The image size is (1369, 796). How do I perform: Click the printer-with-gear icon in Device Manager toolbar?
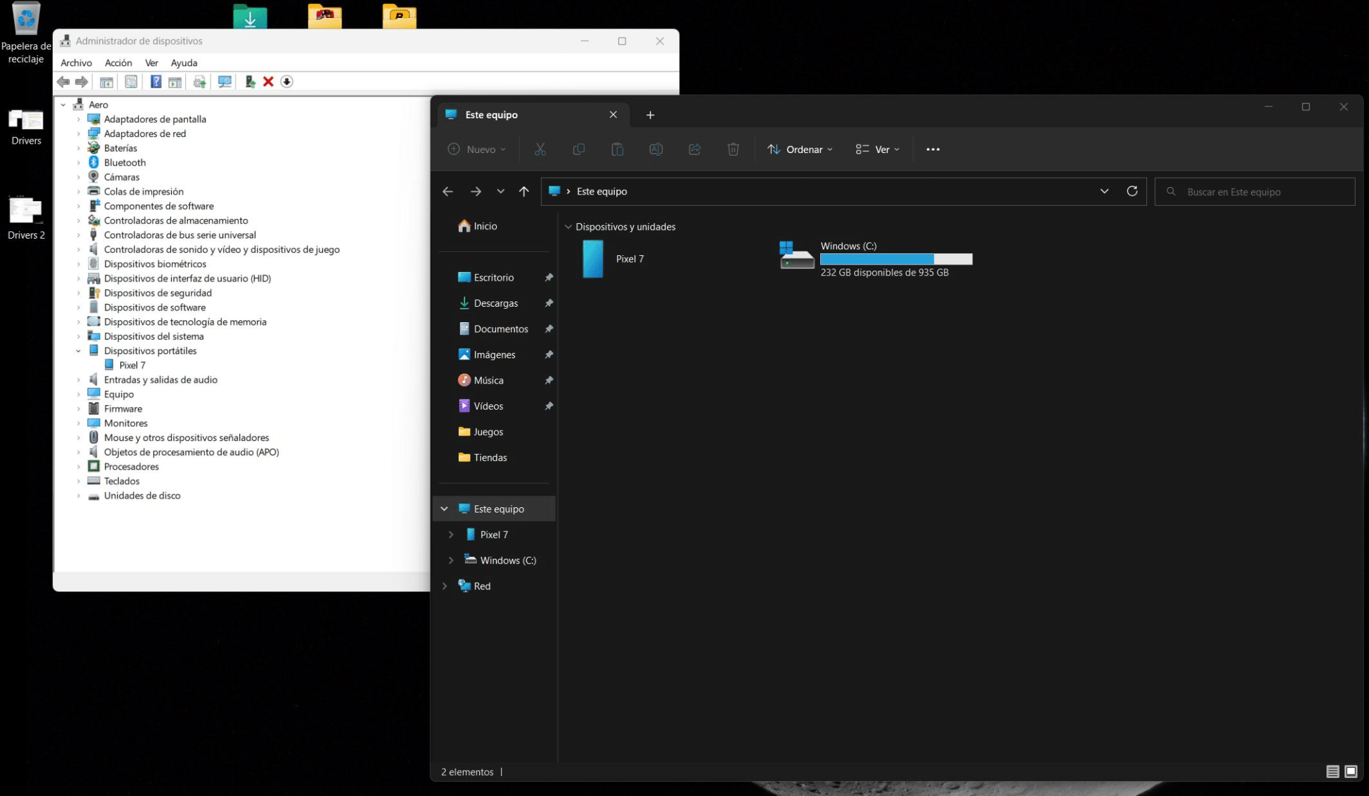199,82
